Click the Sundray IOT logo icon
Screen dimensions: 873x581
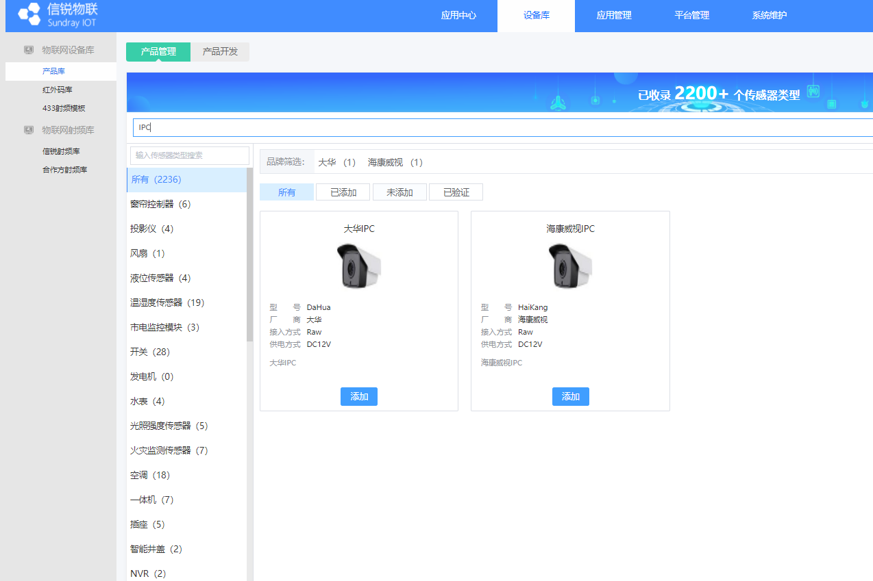29,15
